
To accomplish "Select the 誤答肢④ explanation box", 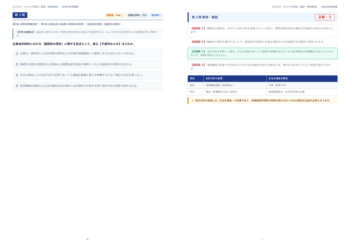I will coord(262,67).
